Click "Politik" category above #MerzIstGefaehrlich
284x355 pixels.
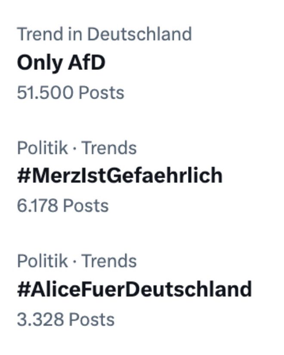coord(43,148)
